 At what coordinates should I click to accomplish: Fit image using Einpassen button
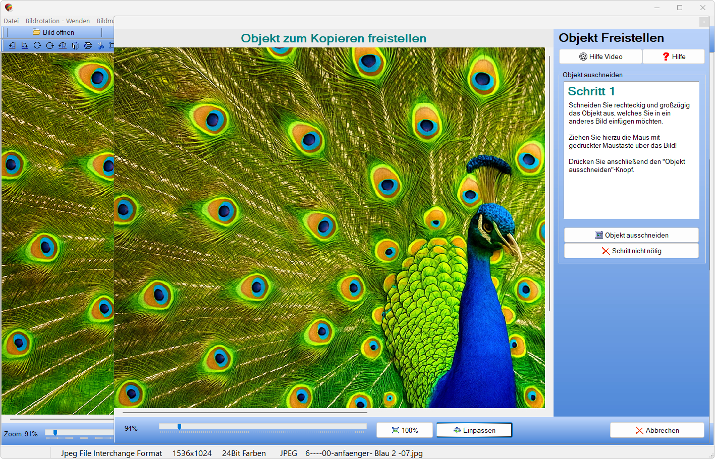[474, 430]
